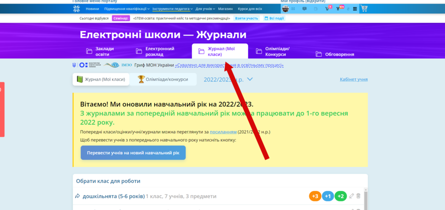The image size is (445, 210).
Task: Switch to Електронний розклад tab
Action: pos(155,52)
